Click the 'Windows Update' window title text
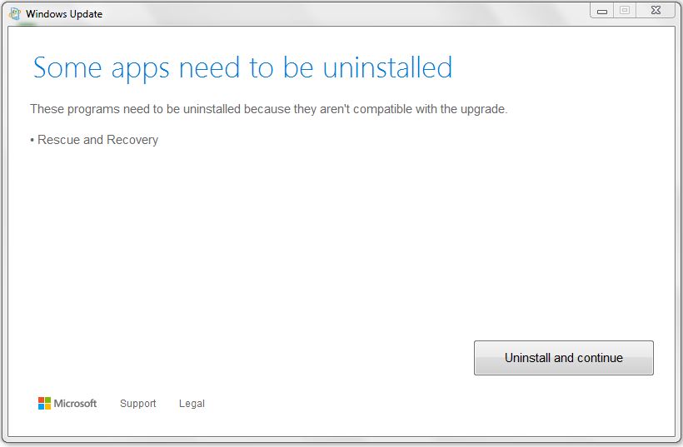This screenshot has width=683, height=447. click(64, 14)
